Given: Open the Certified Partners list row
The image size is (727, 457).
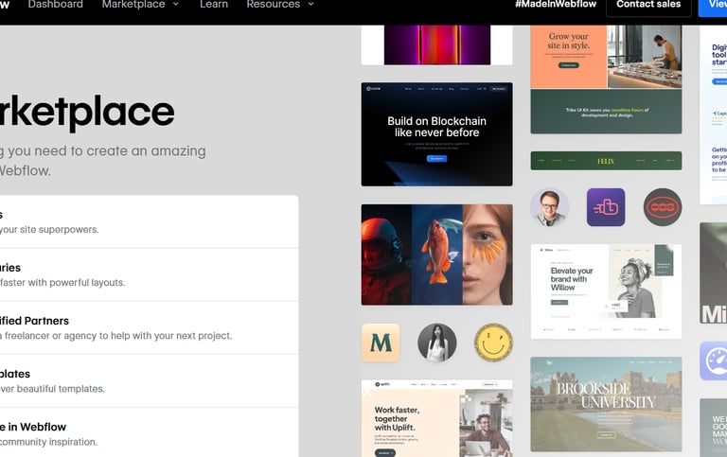Looking at the screenshot, I should tap(150, 328).
